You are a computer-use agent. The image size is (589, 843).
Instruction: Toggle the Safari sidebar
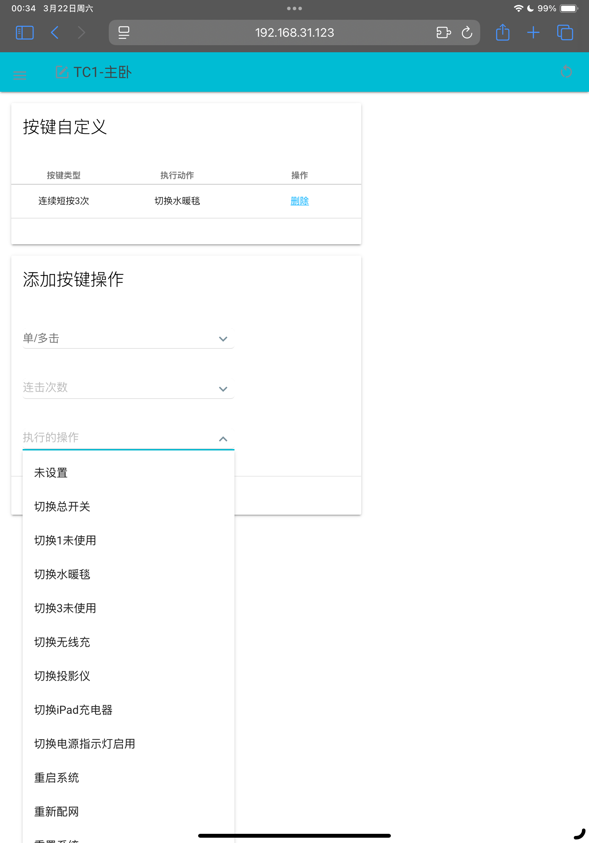pos(25,33)
